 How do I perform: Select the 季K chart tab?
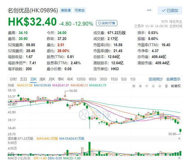(61, 79)
